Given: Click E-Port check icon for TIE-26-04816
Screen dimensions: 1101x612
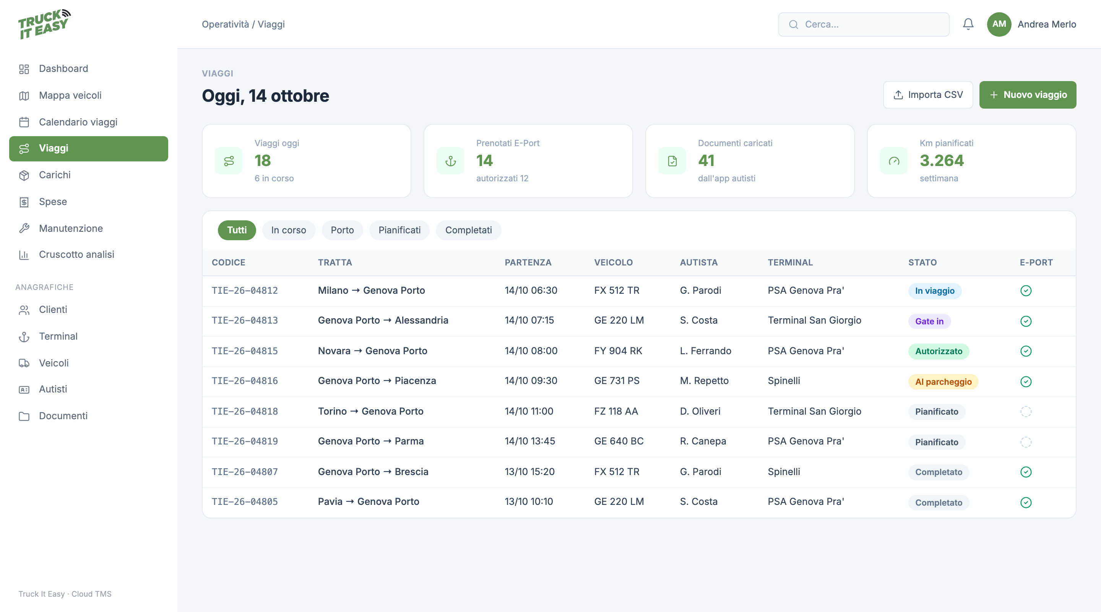Looking at the screenshot, I should [1026, 381].
